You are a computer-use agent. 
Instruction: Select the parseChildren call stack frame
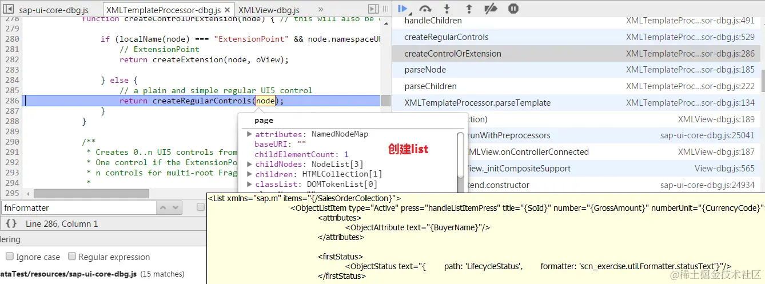pyautogui.click(x=576, y=86)
